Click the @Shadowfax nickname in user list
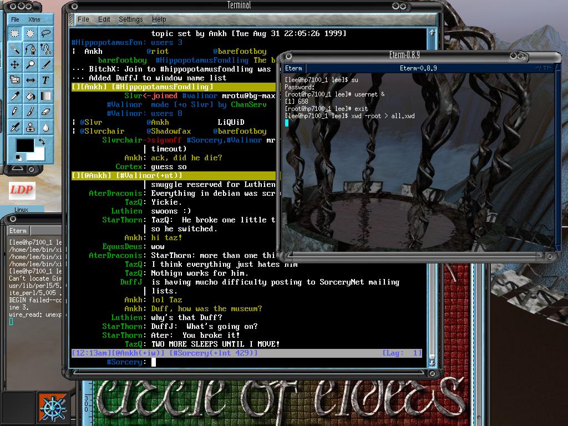 coord(169,131)
